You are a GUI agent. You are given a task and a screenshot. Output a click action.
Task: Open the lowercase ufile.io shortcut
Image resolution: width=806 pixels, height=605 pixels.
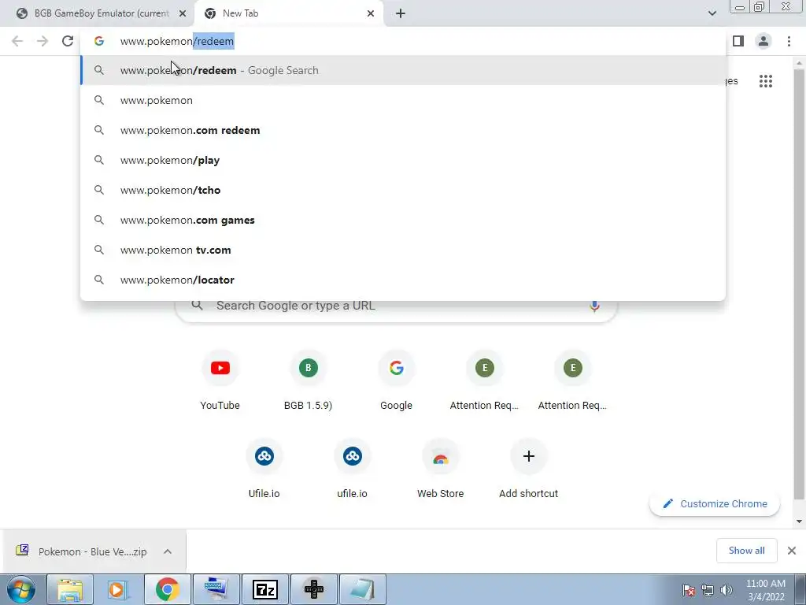point(352,469)
